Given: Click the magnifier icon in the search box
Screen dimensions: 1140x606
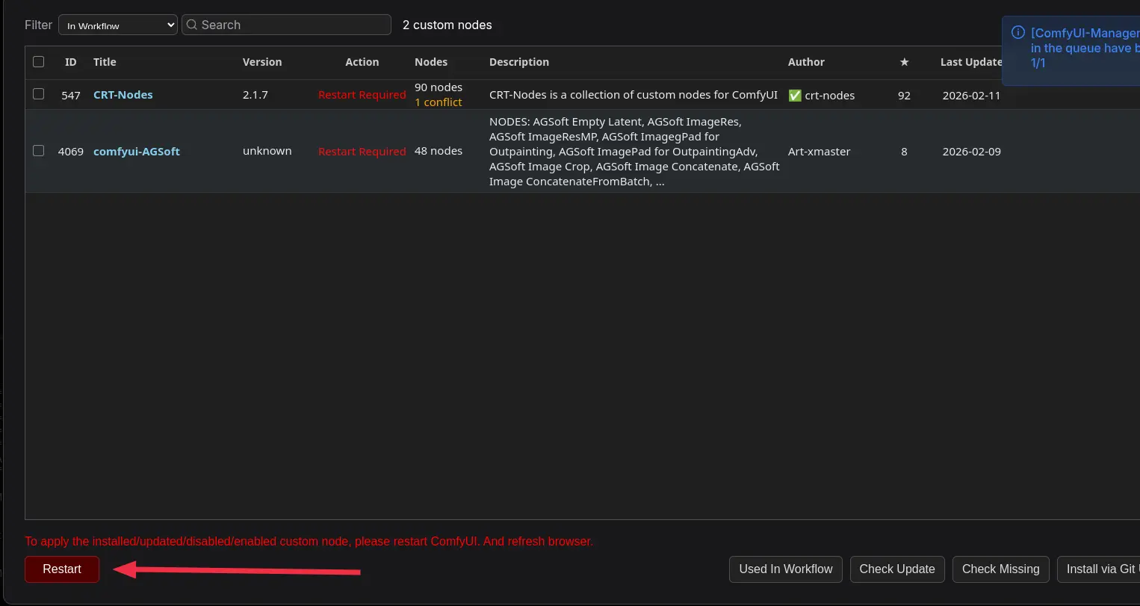Looking at the screenshot, I should click(192, 25).
